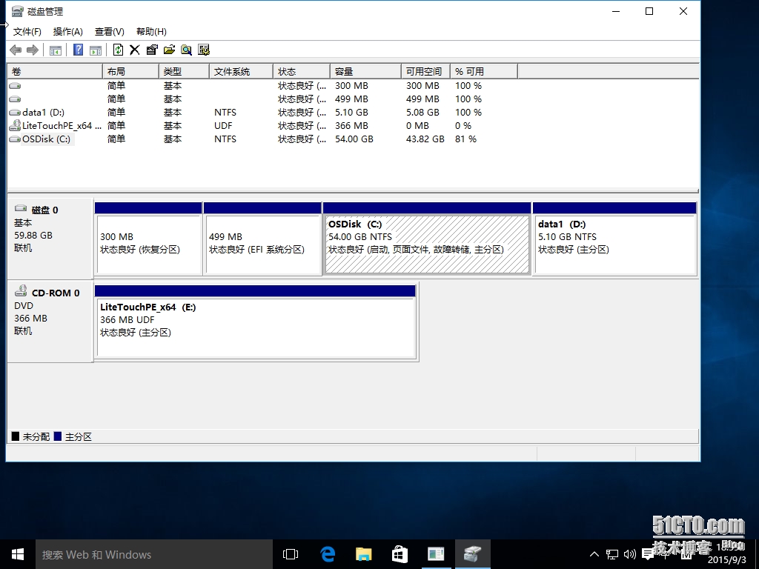Click the black X delete icon
The image size is (759, 569).
(x=135, y=50)
